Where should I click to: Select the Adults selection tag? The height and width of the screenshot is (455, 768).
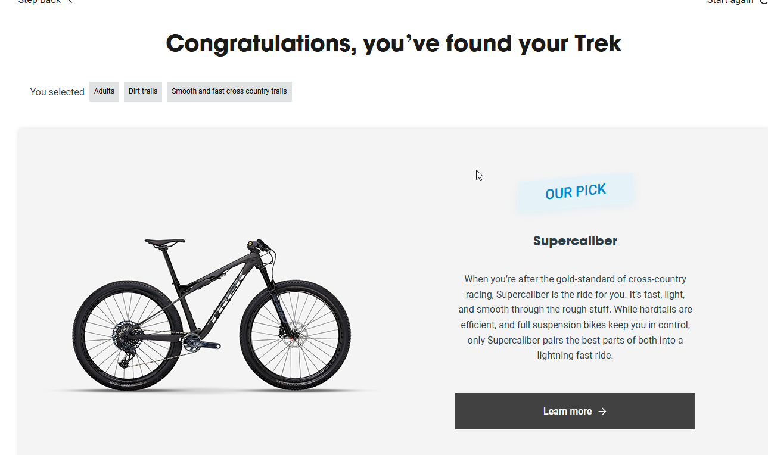click(104, 92)
